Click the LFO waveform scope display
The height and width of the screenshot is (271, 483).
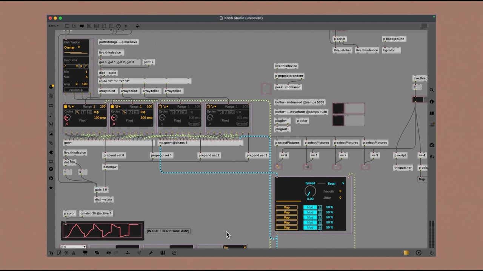click(x=103, y=231)
